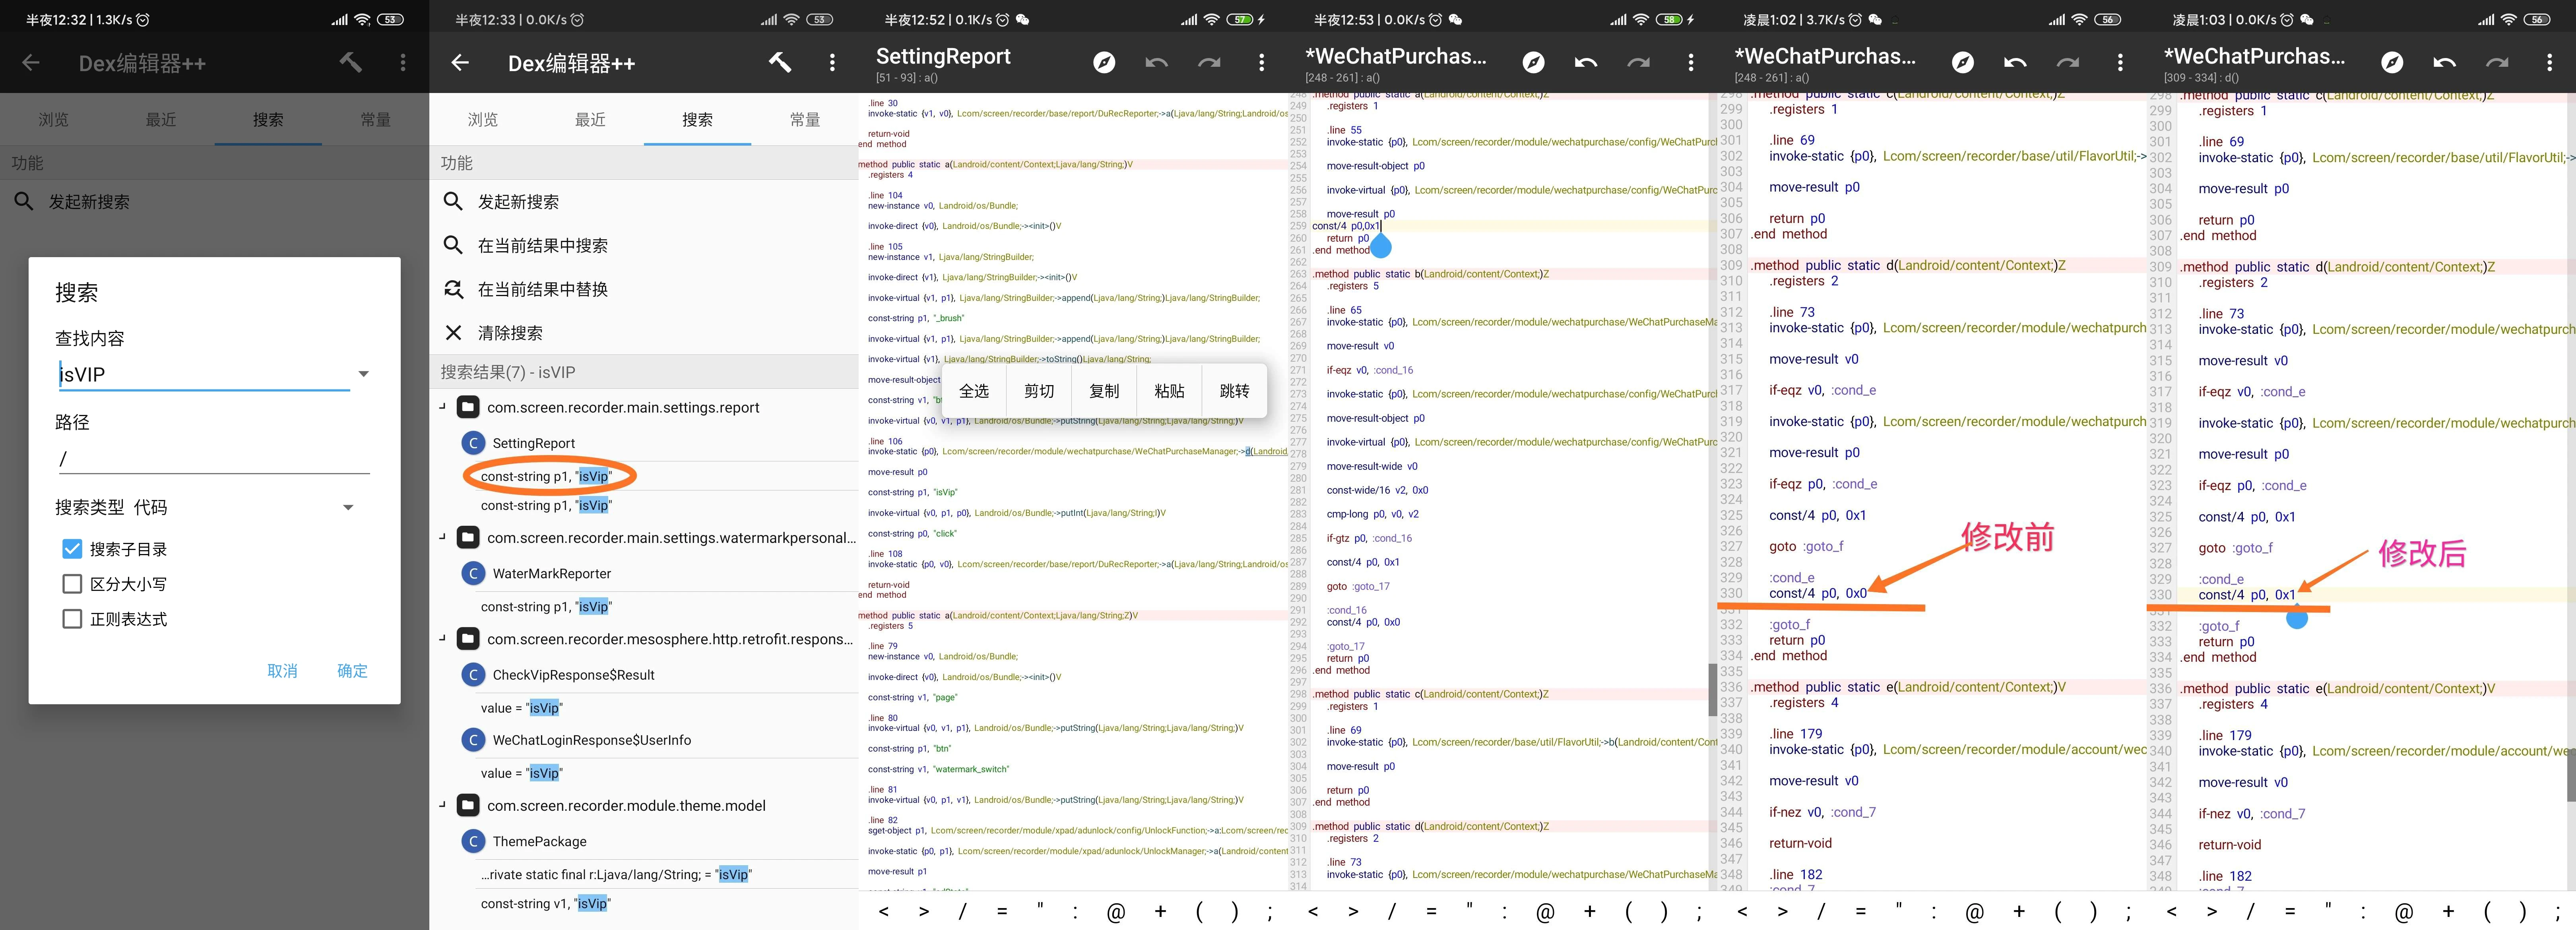Go back from the search results screen

point(460,63)
